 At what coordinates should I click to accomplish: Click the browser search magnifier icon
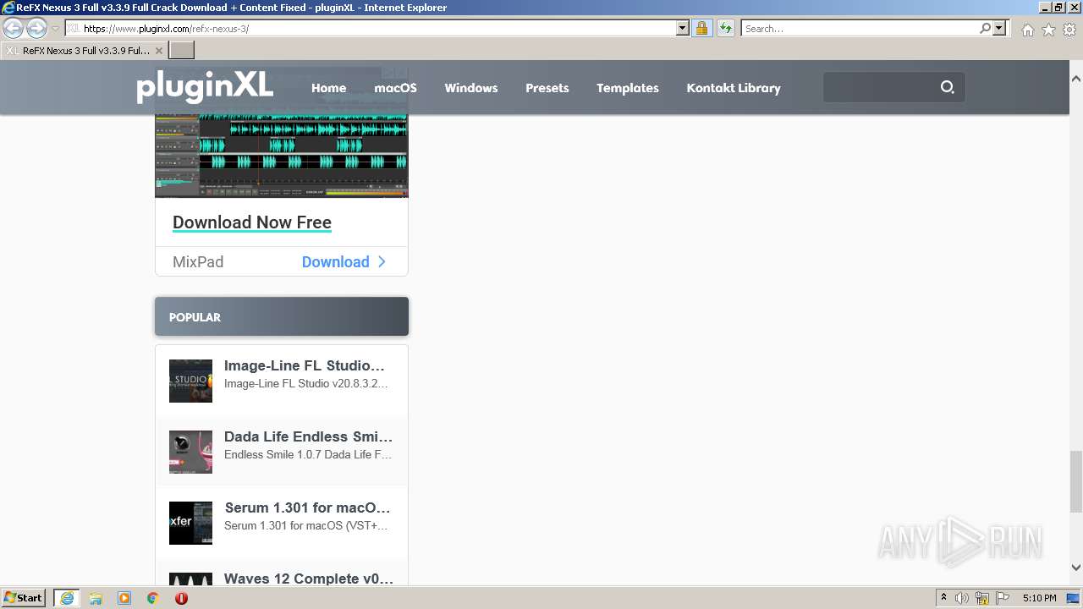[x=985, y=28]
